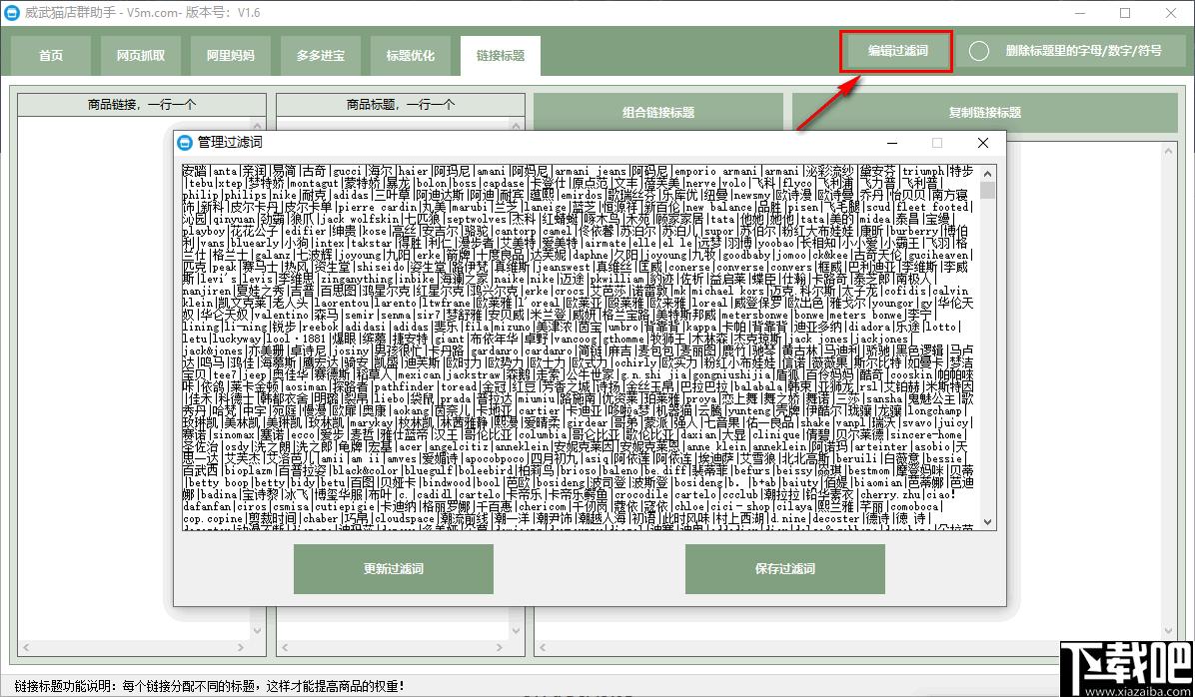Click the 商品标题，一行一个 header label
This screenshot has height=697, width=1195.
click(401, 105)
